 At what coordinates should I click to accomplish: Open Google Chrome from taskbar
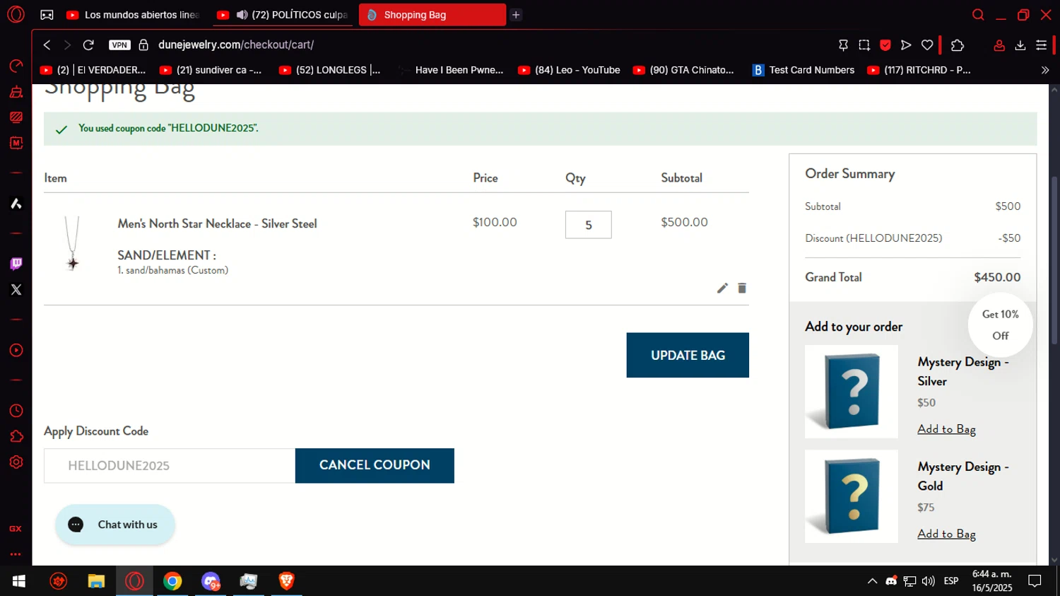[x=172, y=581]
